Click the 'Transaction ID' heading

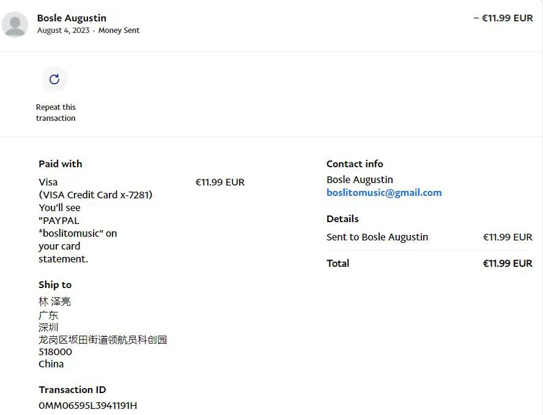(72, 389)
